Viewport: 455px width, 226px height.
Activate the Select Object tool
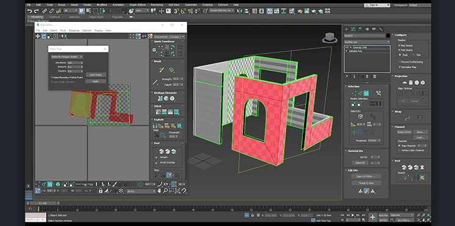tap(82, 11)
